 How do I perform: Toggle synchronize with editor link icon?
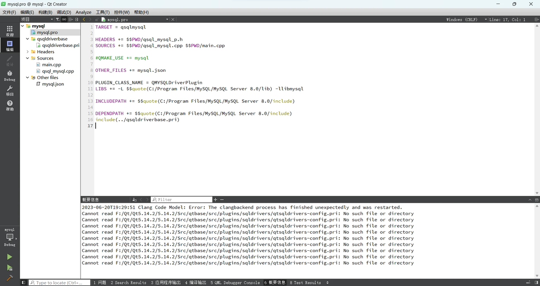64,19
